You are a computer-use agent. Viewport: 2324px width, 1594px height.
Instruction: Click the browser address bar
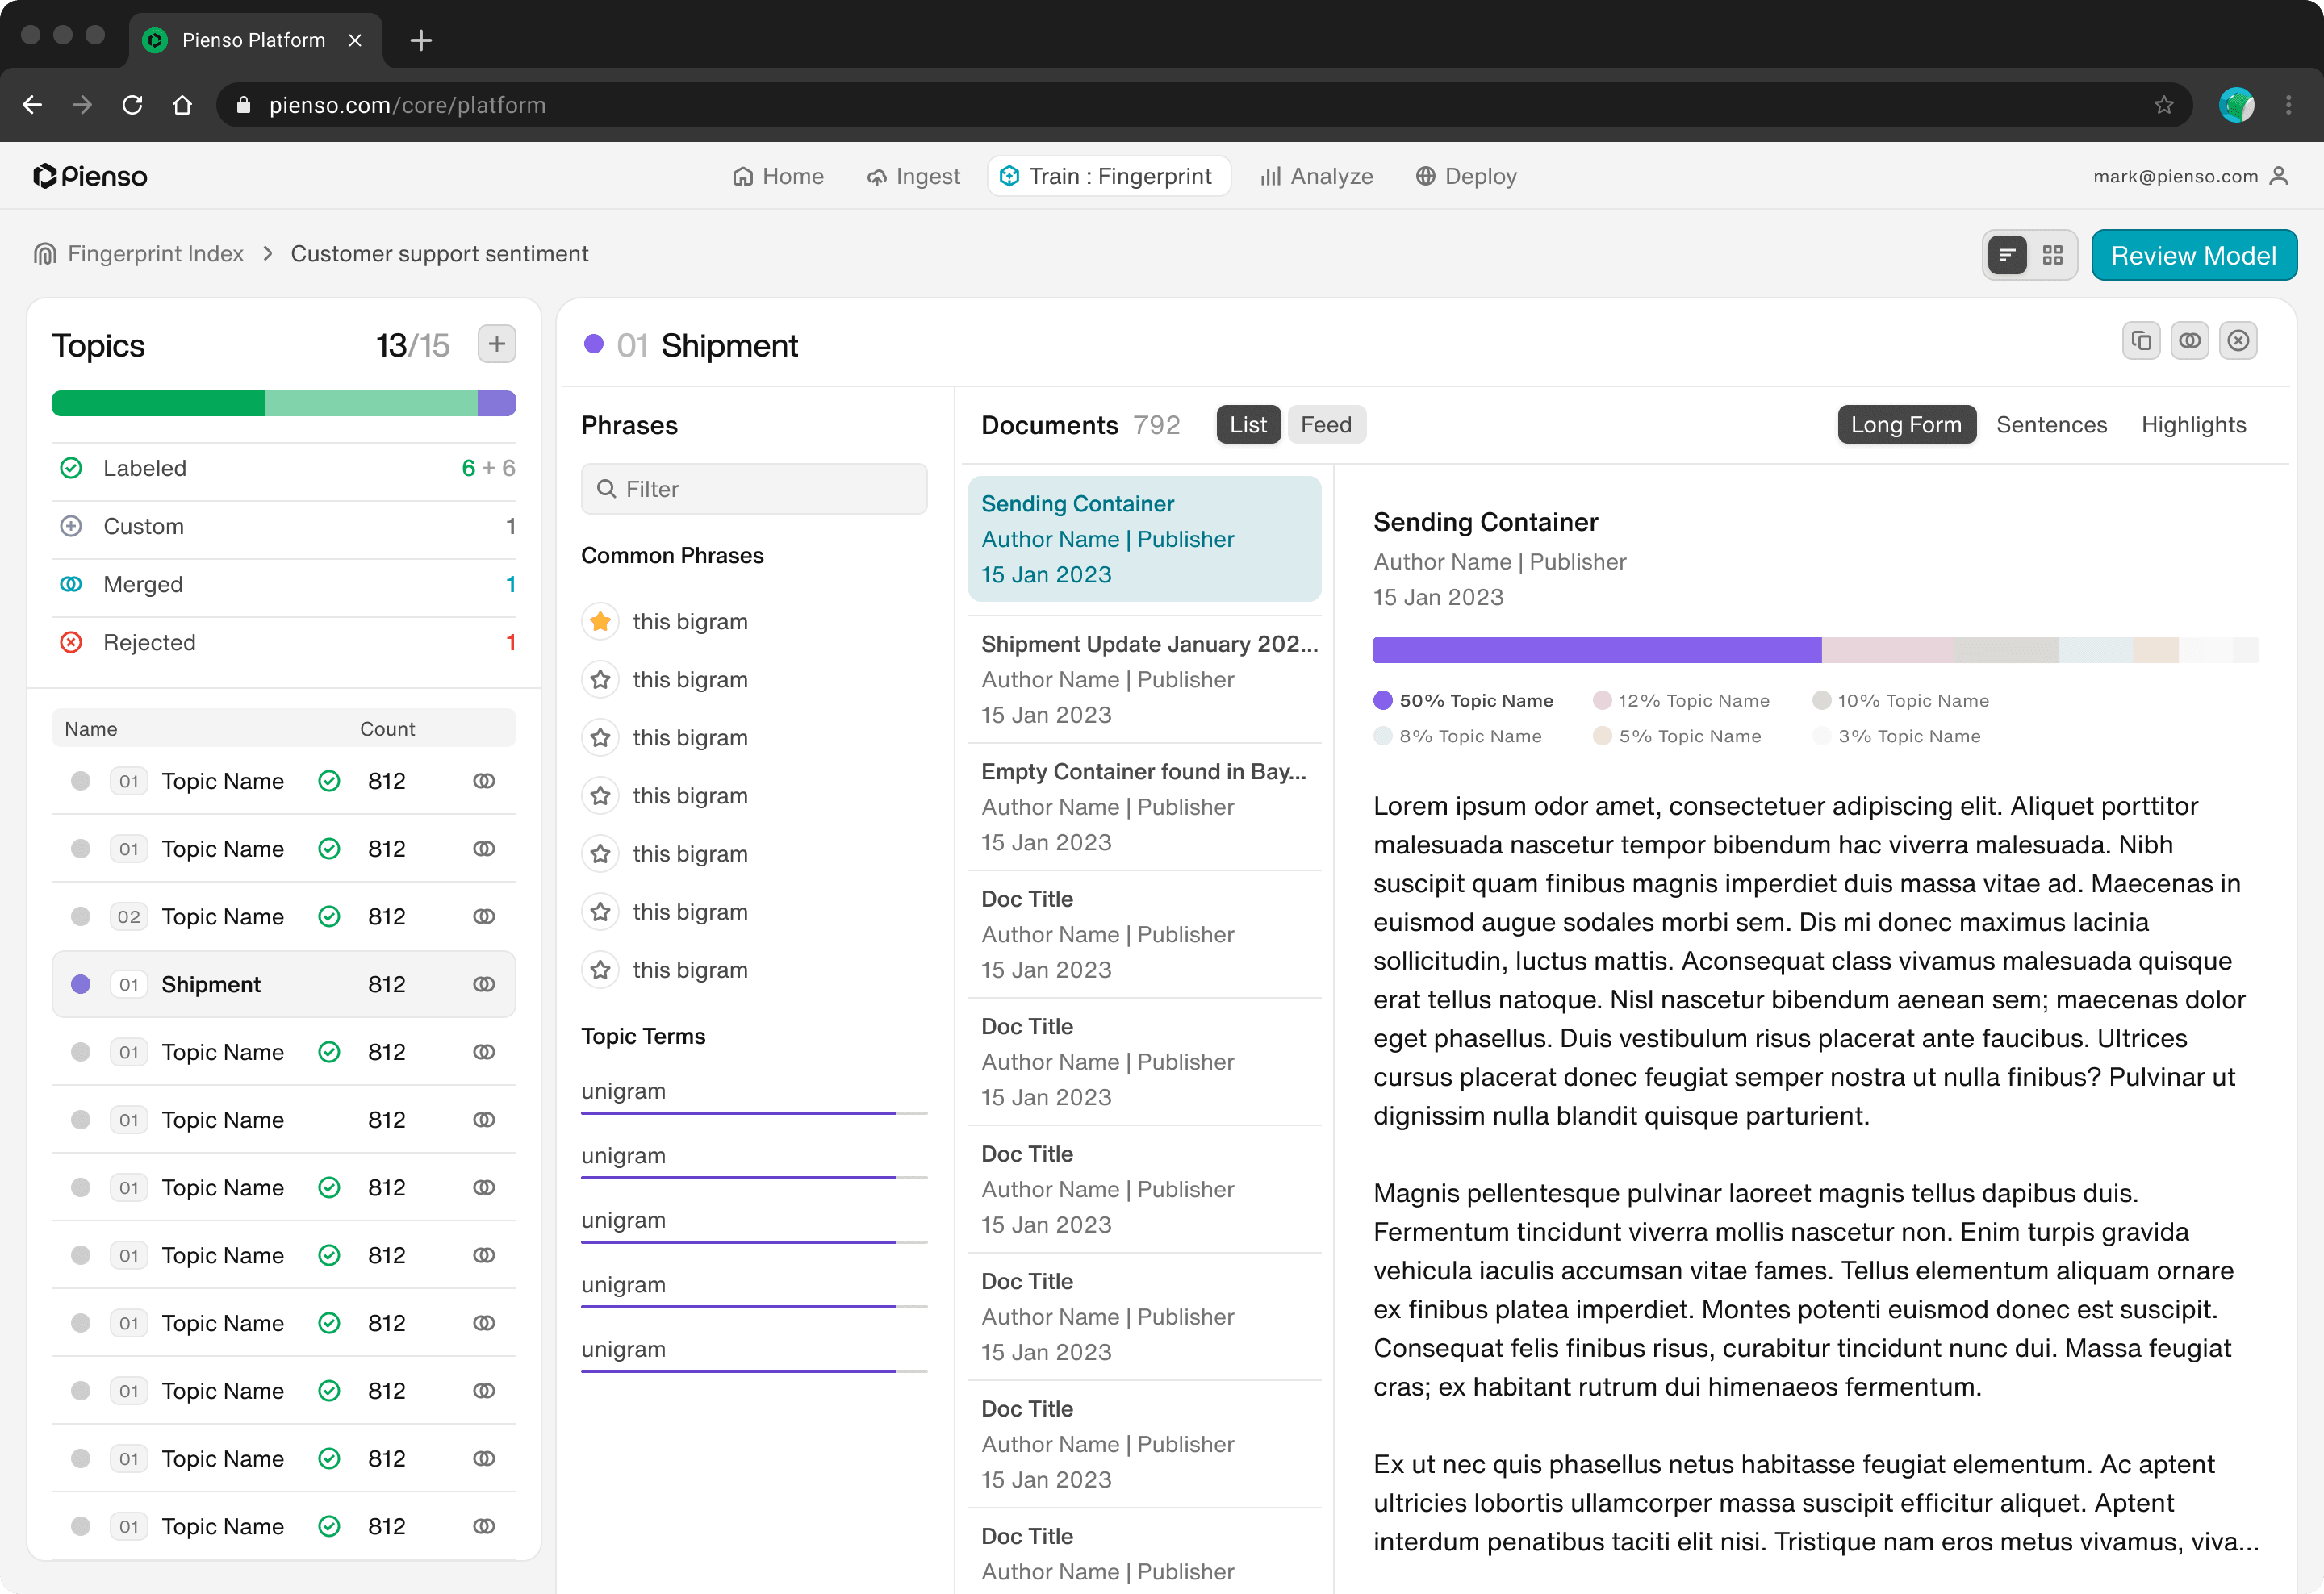(x=1204, y=105)
